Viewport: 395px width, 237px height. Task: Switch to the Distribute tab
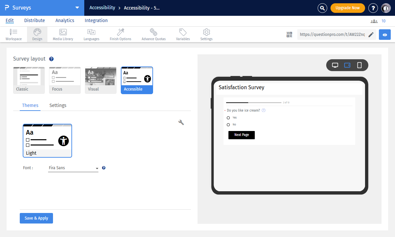click(34, 20)
